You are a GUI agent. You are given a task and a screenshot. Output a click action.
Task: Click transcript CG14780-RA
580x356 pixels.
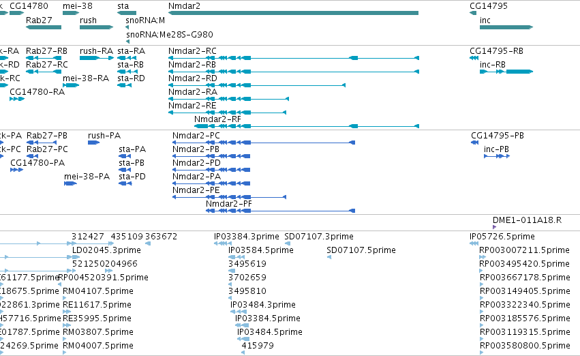(x=17, y=99)
